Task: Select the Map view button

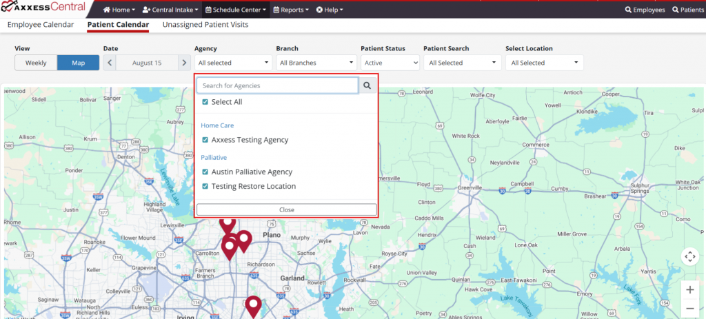Action: (79, 63)
